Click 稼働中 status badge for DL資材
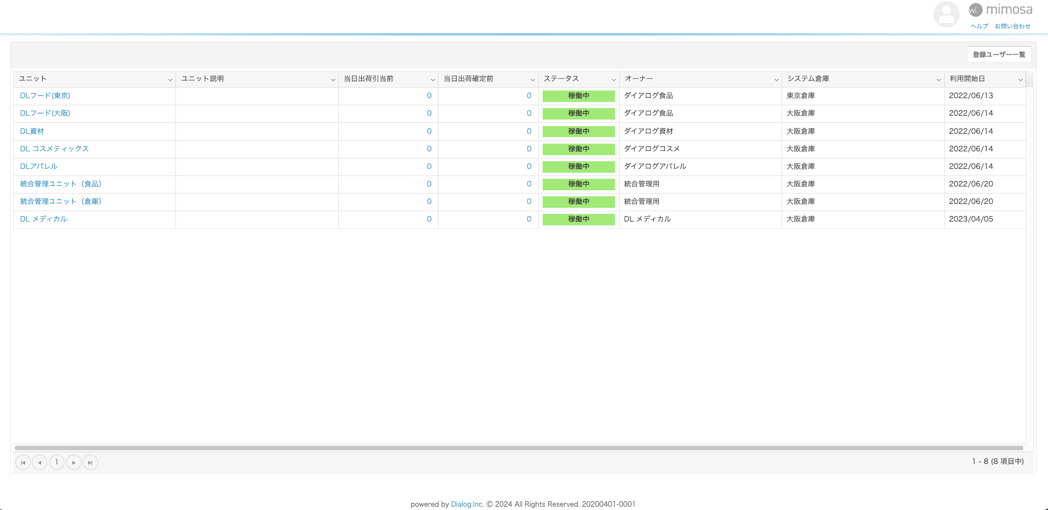 pyautogui.click(x=579, y=132)
